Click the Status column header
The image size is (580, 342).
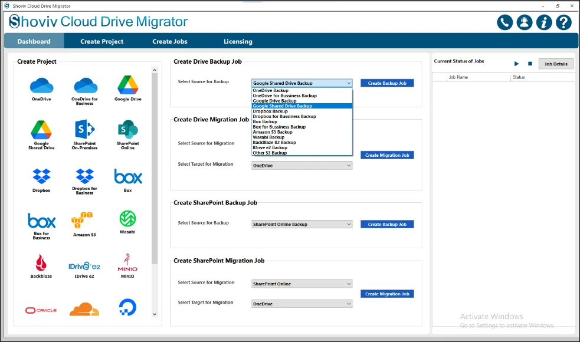click(519, 77)
